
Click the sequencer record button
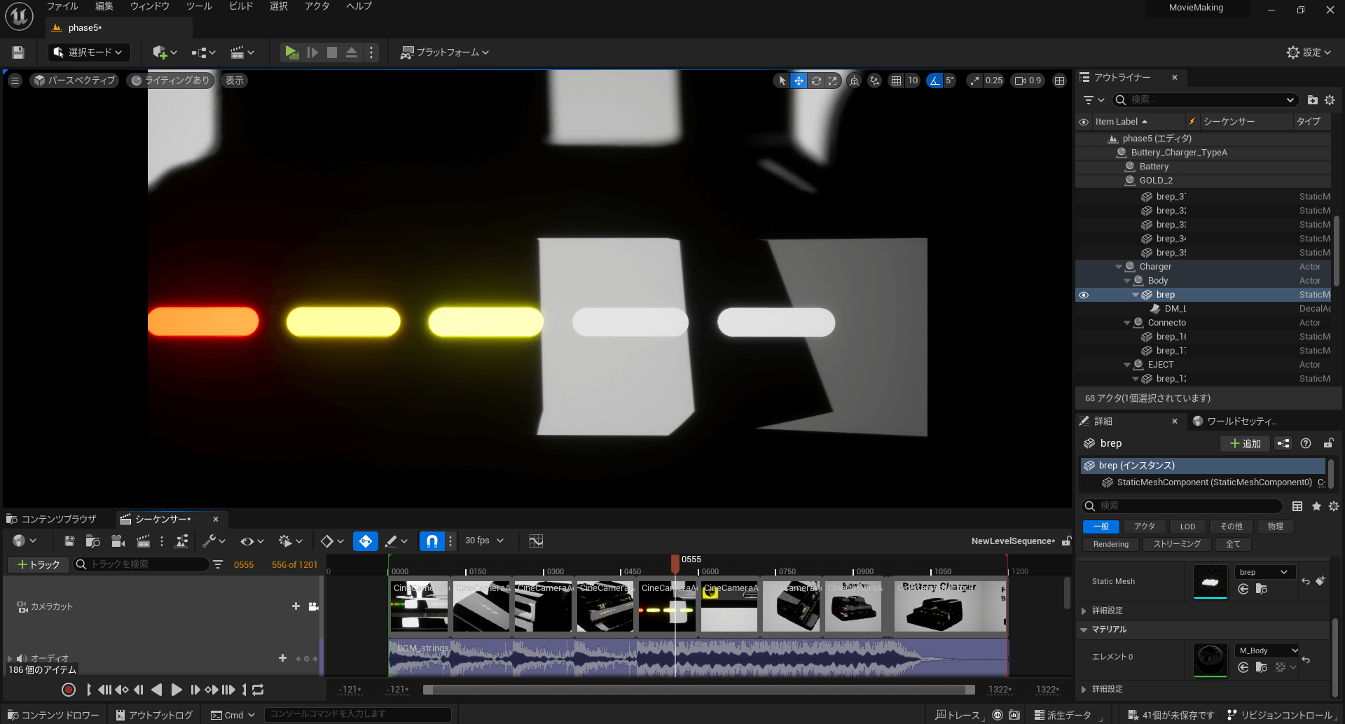69,690
